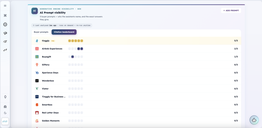Screen dimensions: 262x128
Task: Select the Red Letter Days name
Action: point(50,113)
